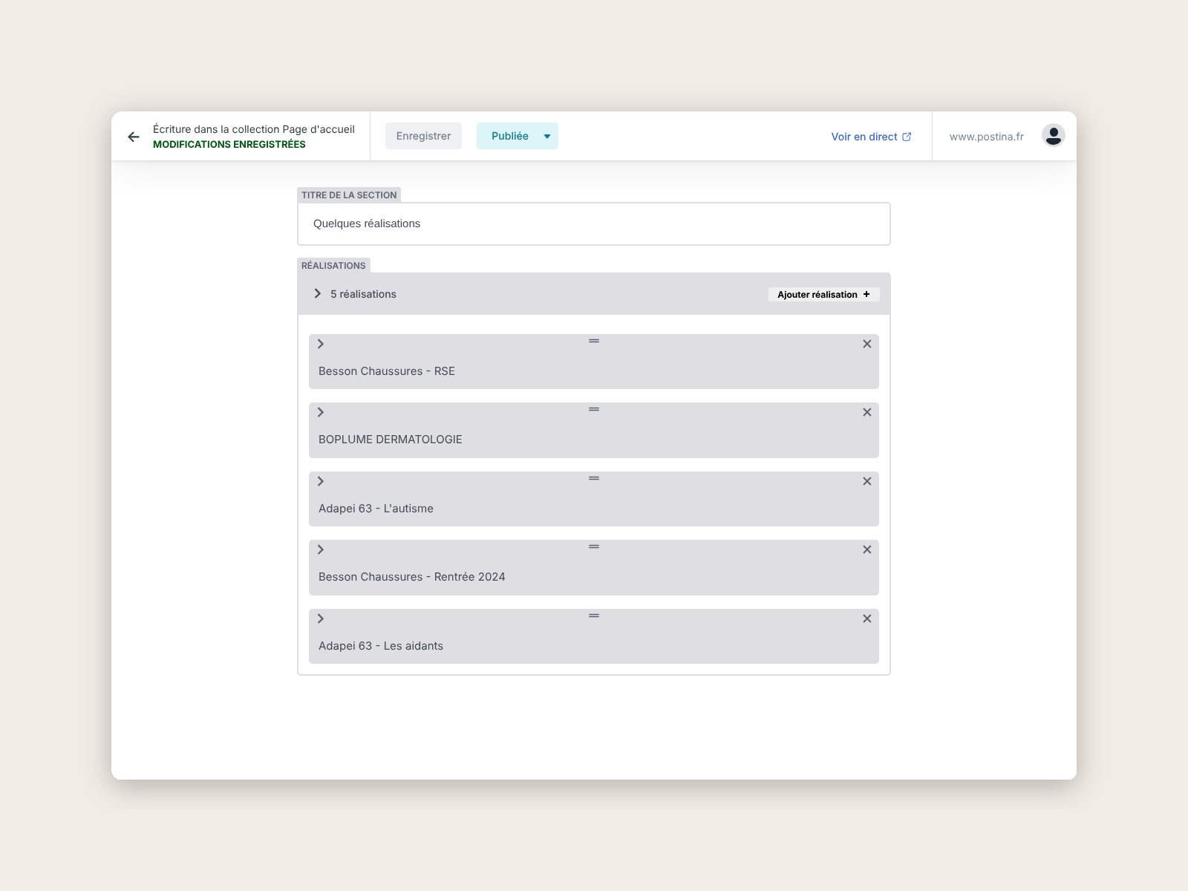Go back using the left arrow icon
1188x891 pixels.
[134, 137]
